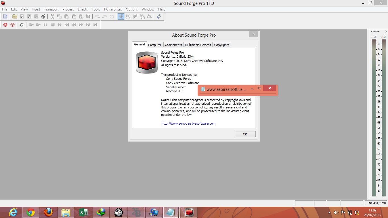Viewport: 388px width, 218px height.
Task: Open the Insert menu
Action: (x=36, y=9)
